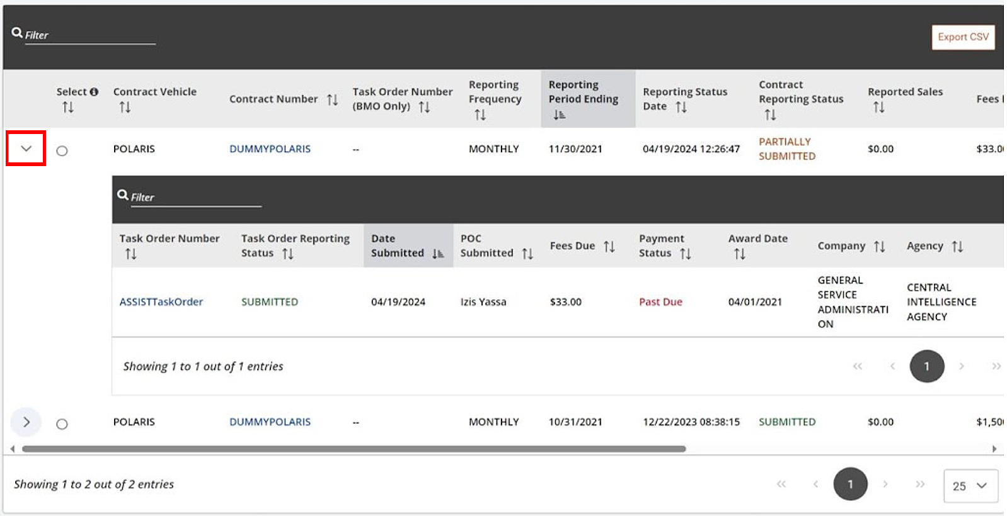Sort nested table by Payment Status

686,254
